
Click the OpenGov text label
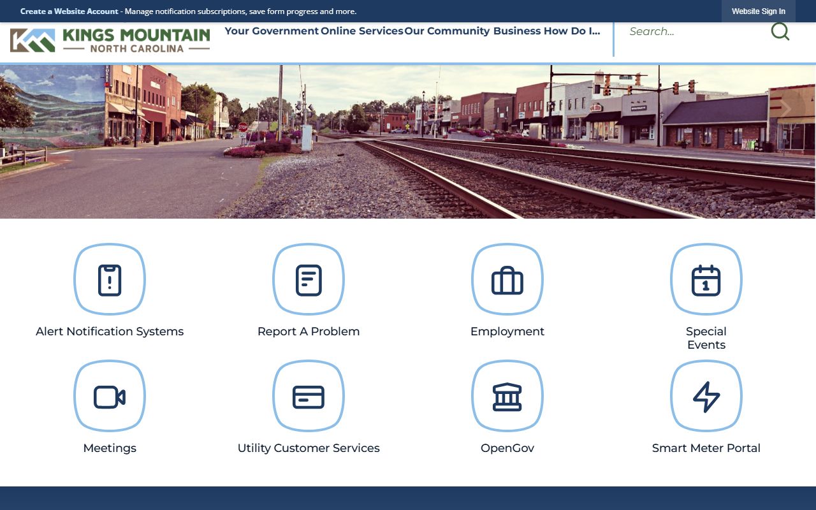[x=507, y=448]
